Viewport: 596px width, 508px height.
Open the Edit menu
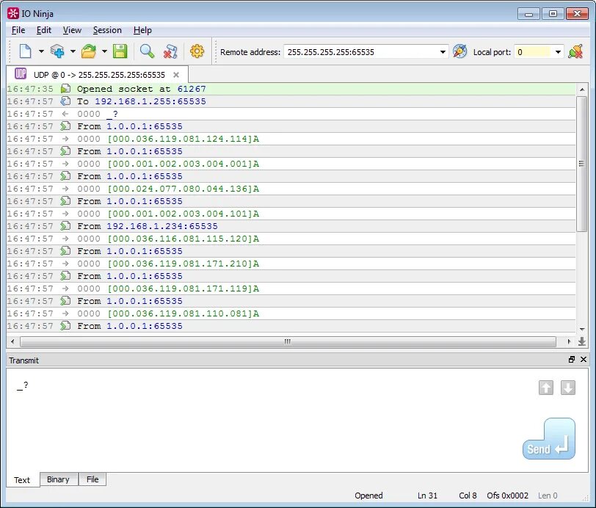point(44,30)
